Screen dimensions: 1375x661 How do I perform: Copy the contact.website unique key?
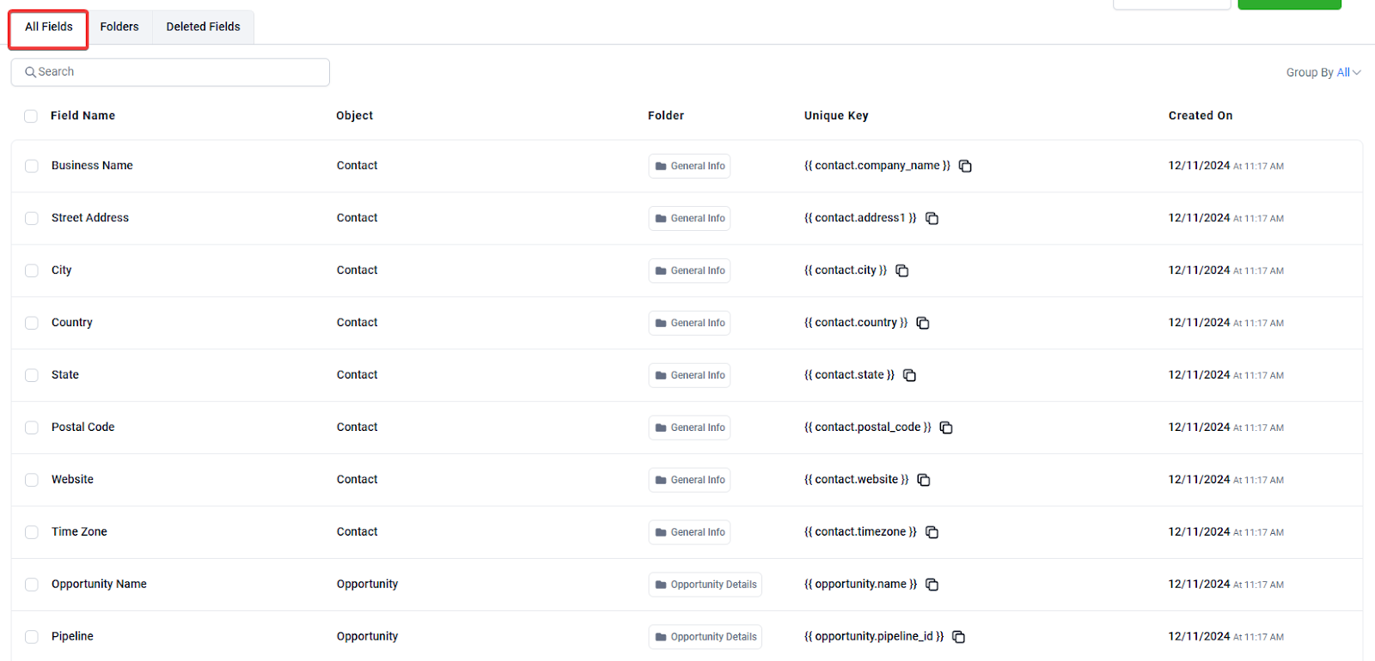point(924,480)
